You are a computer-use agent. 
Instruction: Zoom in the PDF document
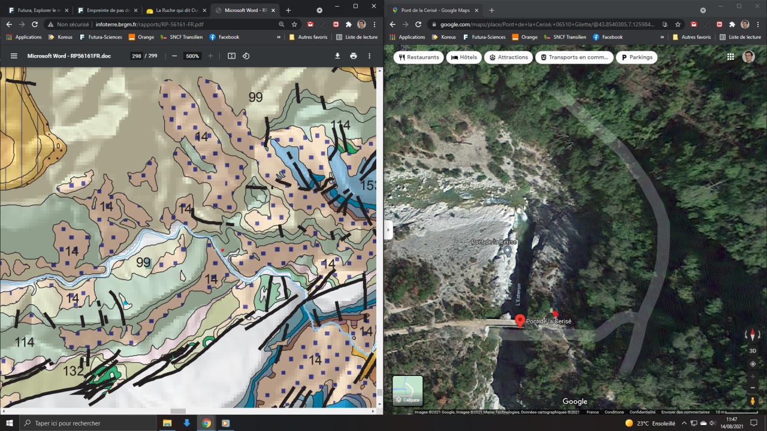(x=210, y=56)
